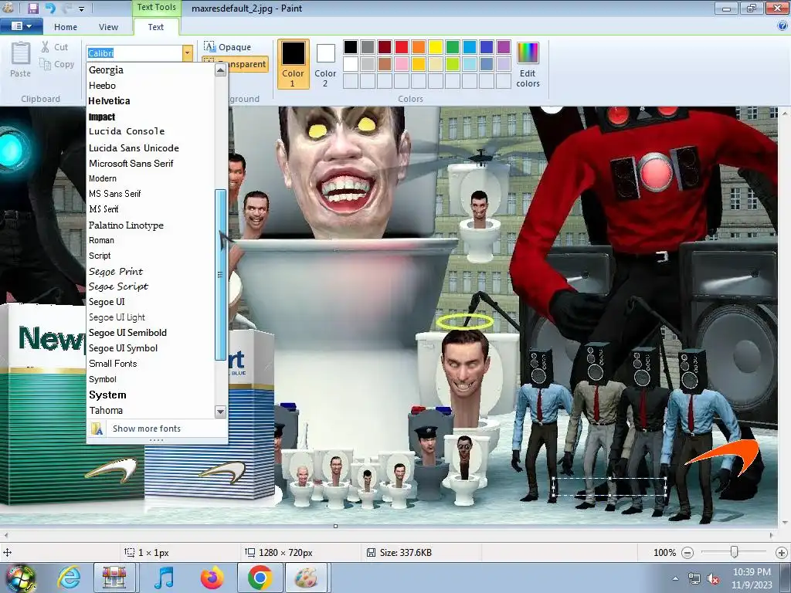This screenshot has width=791, height=593.
Task: Switch to the Home ribbon tab
Action: (x=66, y=27)
